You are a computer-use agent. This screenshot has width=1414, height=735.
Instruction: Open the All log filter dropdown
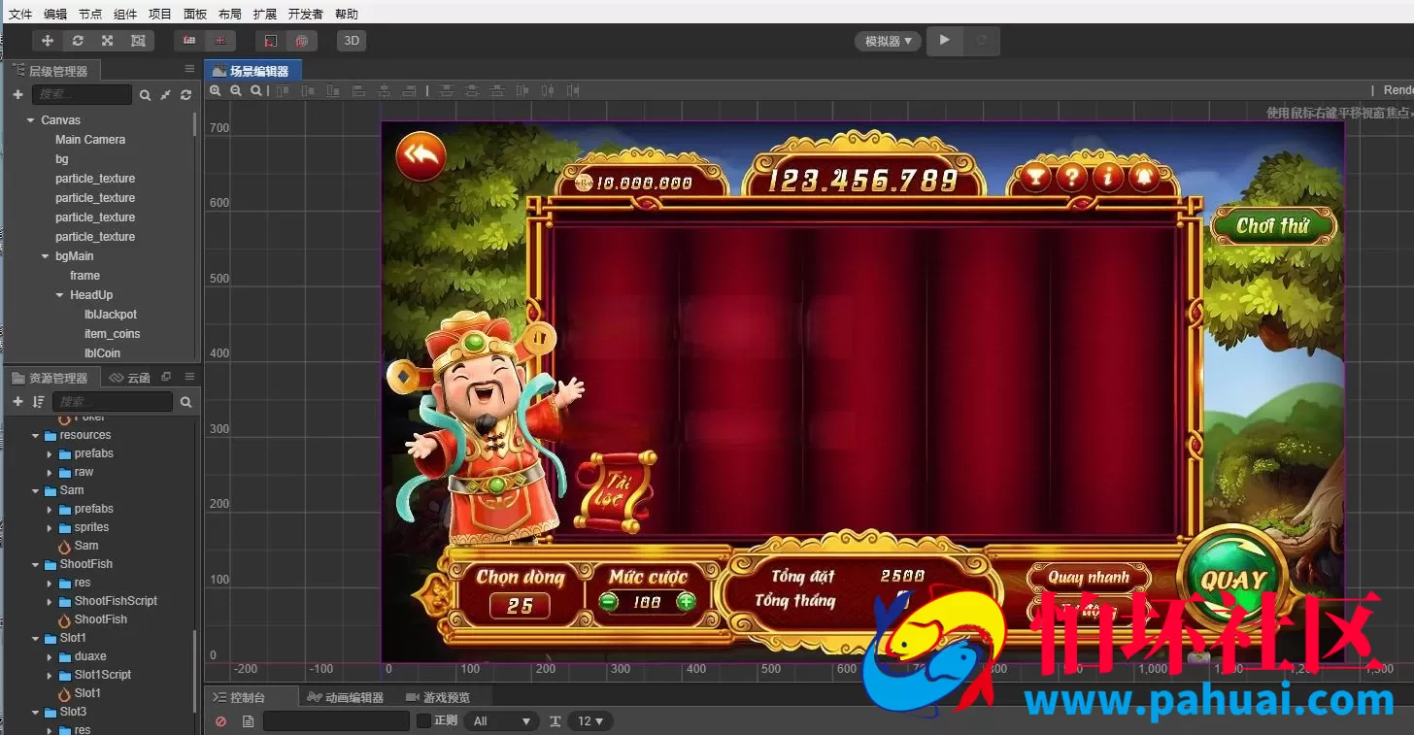click(x=501, y=721)
